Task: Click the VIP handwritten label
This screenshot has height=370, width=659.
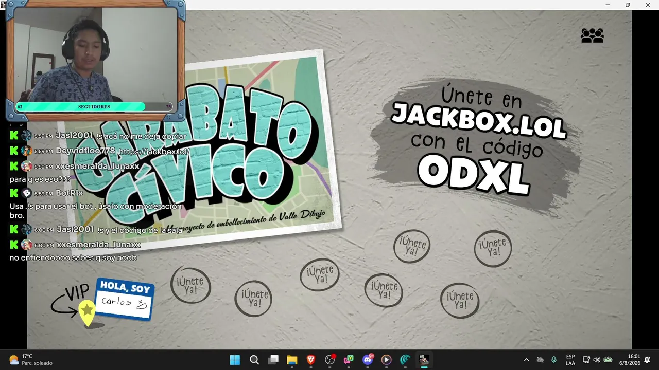Action: pyautogui.click(x=77, y=293)
